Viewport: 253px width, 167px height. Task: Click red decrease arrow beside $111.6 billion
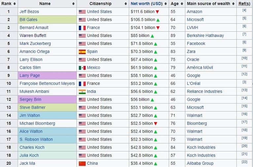[x=157, y=12]
